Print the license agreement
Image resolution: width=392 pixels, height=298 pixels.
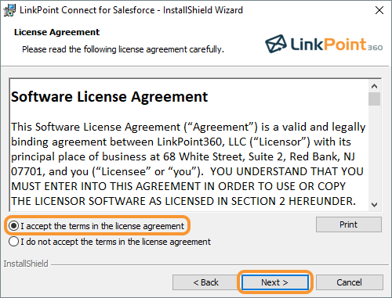(x=349, y=224)
